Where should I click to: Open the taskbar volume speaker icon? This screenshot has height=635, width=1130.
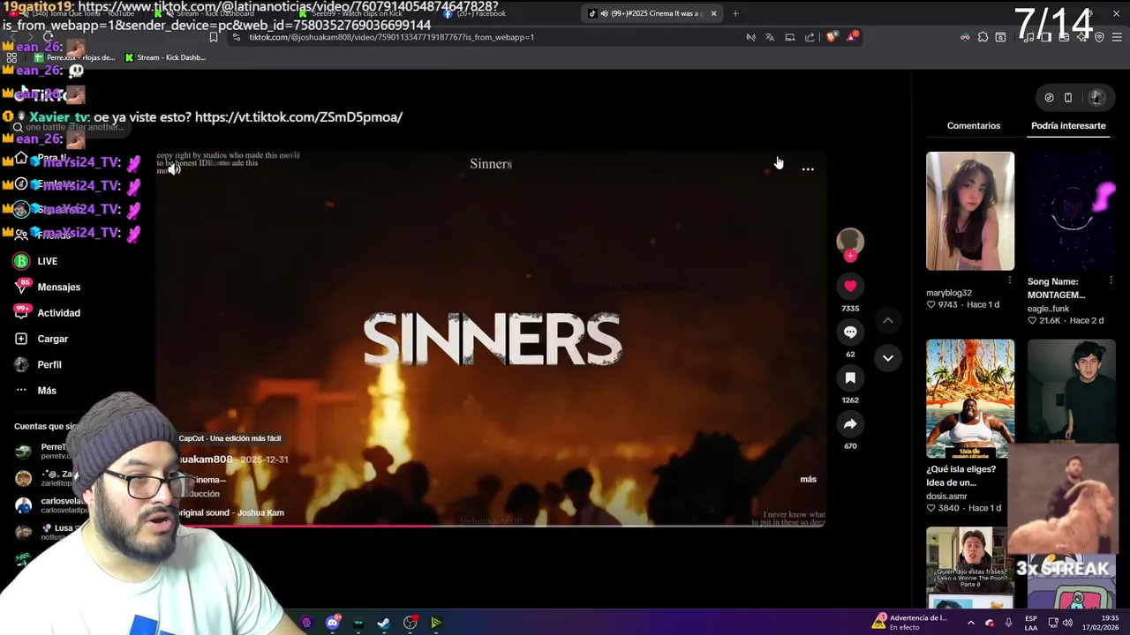pos(1067,623)
